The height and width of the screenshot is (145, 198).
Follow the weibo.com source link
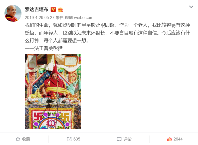coord(84,17)
